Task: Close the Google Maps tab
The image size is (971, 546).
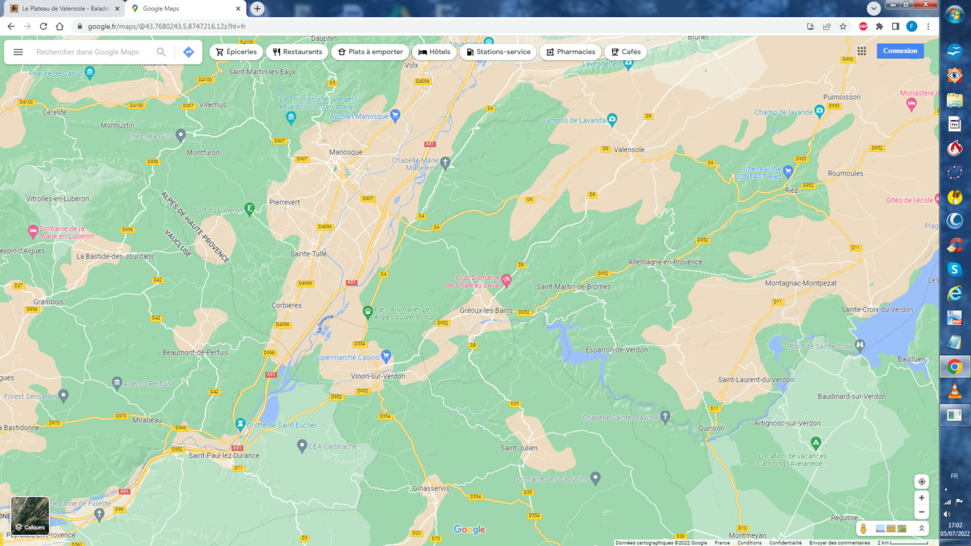Action: tap(238, 8)
